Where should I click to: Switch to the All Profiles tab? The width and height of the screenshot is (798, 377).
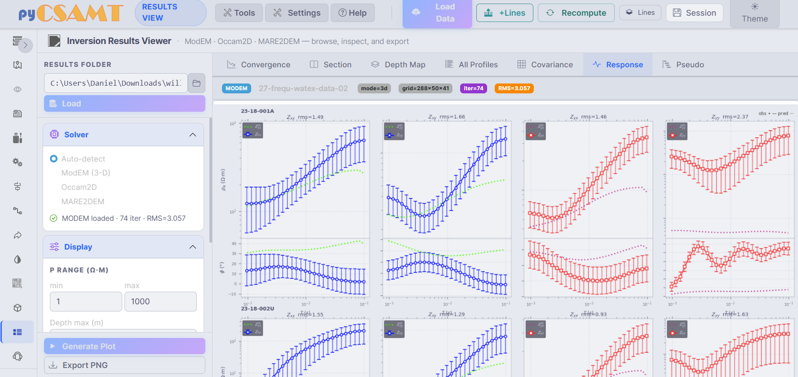click(471, 65)
